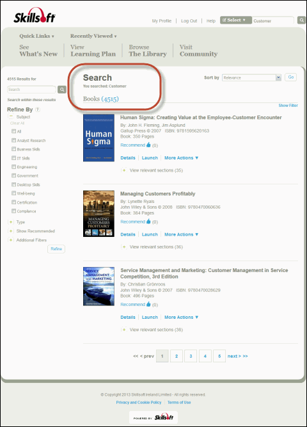Go to results page 2
This screenshot has height=427, width=307.
coord(177,356)
